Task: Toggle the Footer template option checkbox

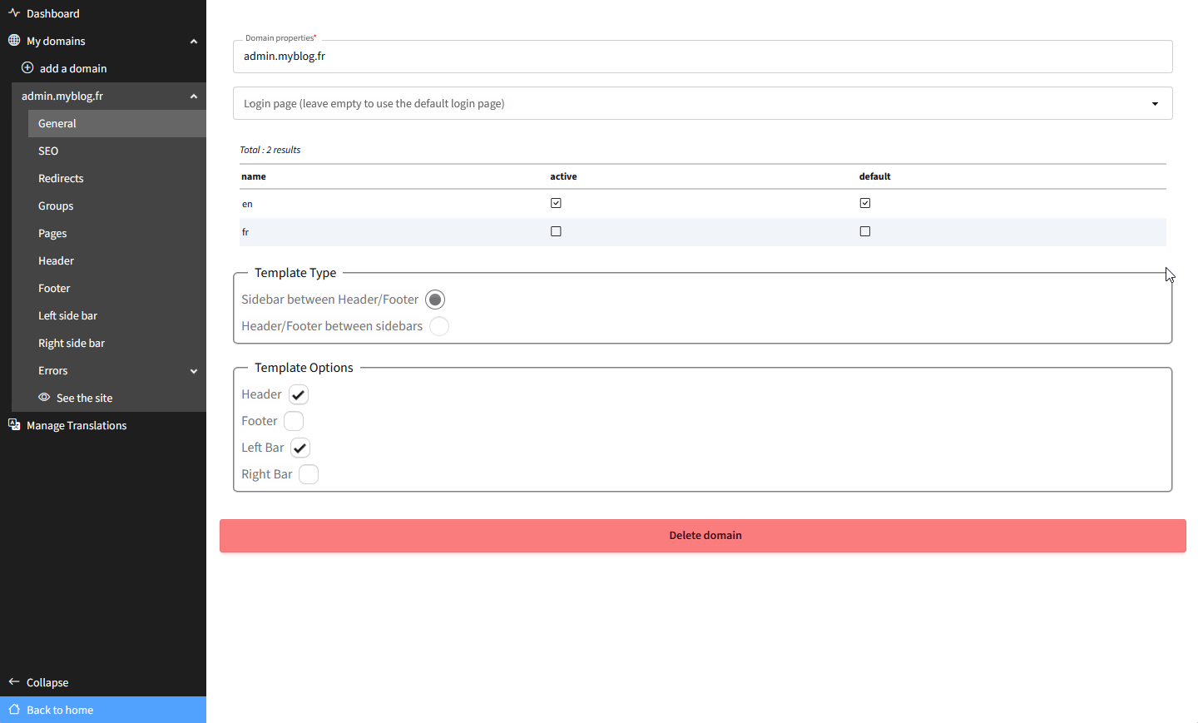Action: (294, 421)
